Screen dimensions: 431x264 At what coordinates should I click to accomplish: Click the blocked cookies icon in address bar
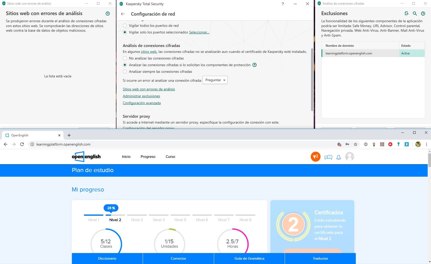click(339, 144)
